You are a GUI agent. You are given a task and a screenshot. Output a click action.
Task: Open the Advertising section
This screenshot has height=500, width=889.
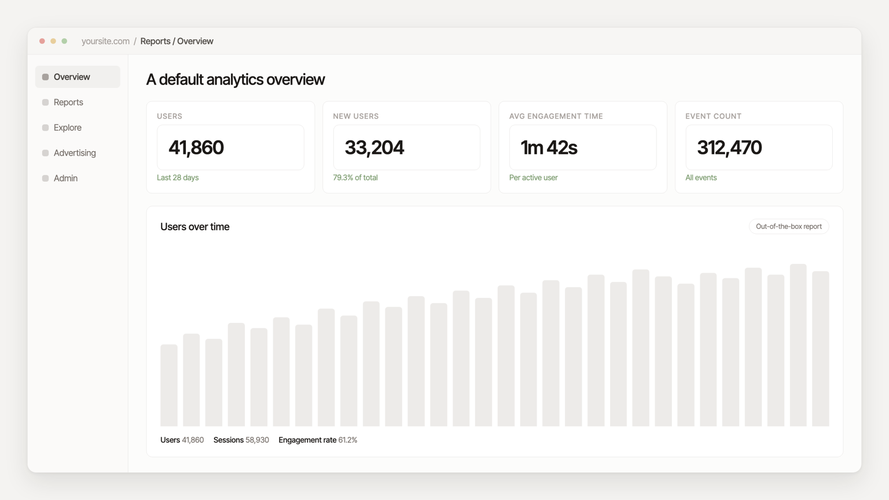click(x=78, y=153)
